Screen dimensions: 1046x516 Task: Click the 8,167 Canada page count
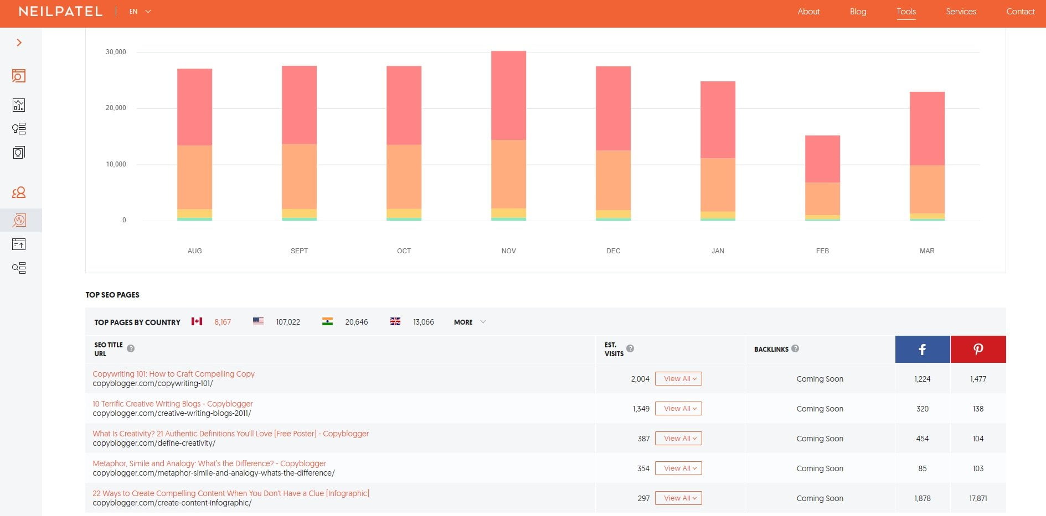click(x=223, y=322)
